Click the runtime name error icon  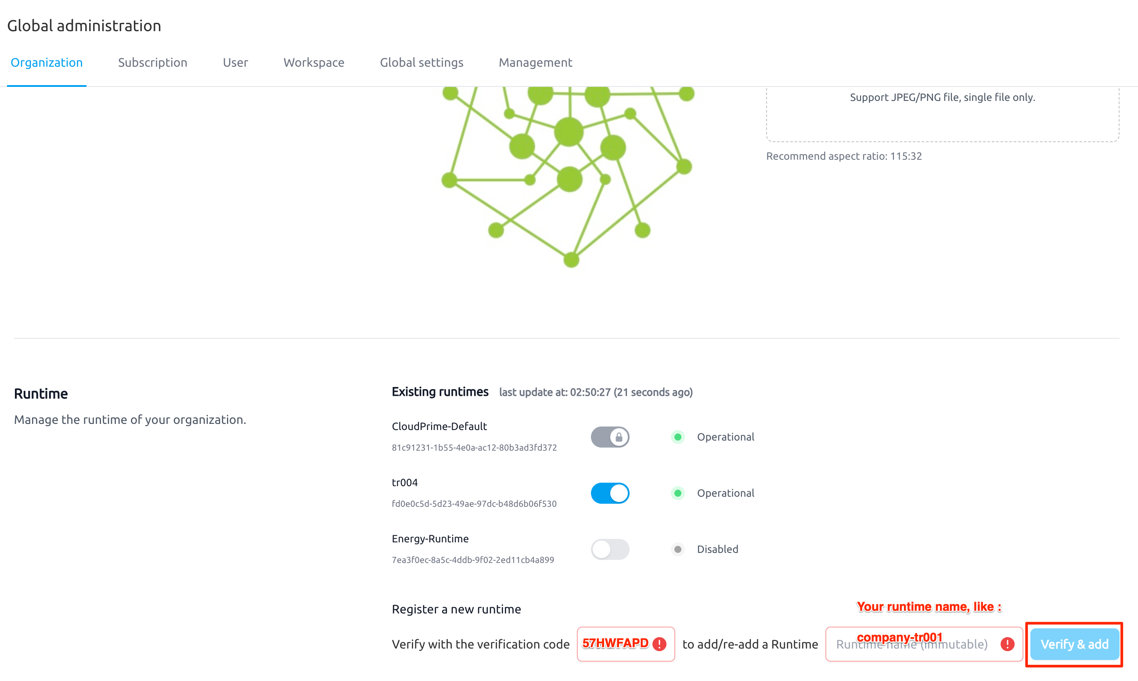pos(1007,644)
